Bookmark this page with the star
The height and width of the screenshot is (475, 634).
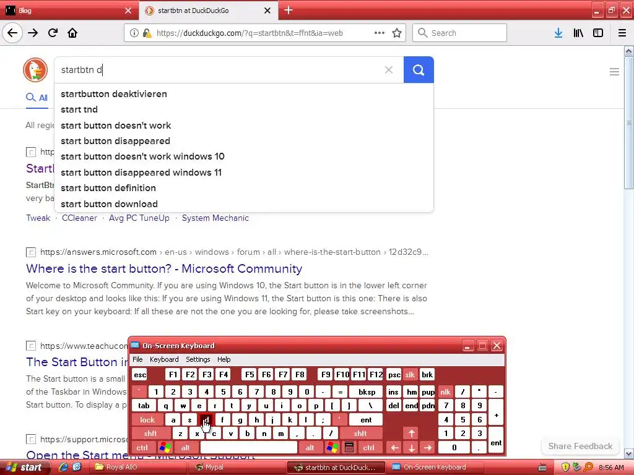point(397,33)
